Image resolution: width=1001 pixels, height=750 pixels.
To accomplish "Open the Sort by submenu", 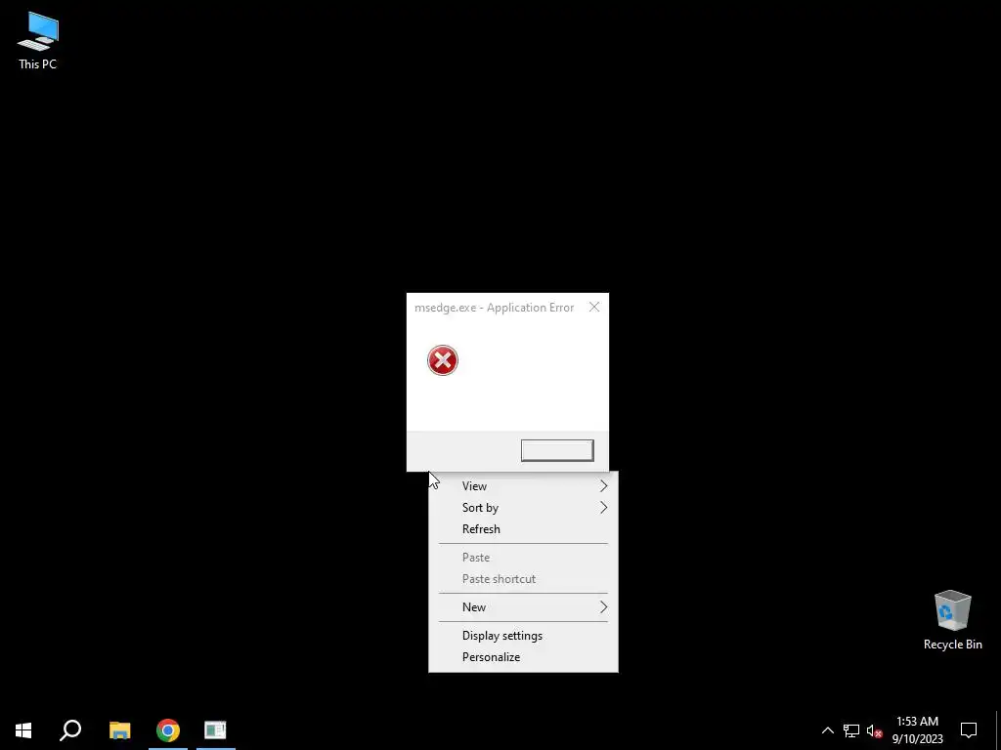I will [524, 508].
